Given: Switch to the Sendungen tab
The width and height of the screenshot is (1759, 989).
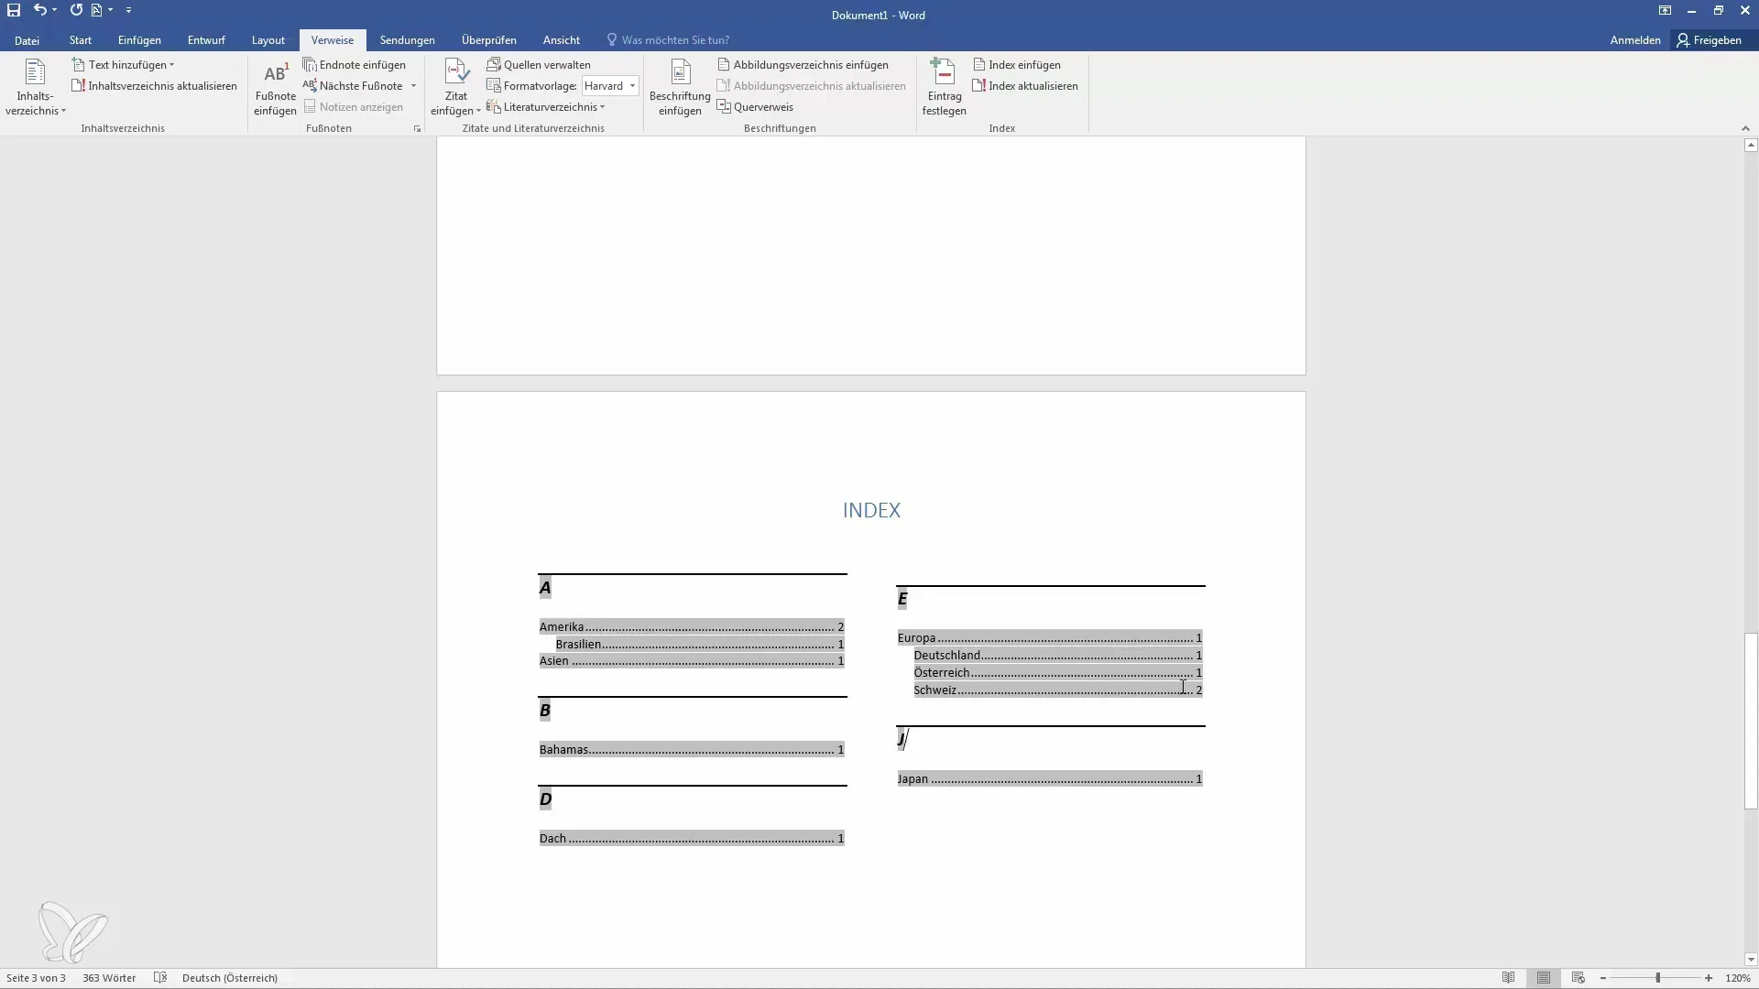Looking at the screenshot, I should pyautogui.click(x=408, y=40).
